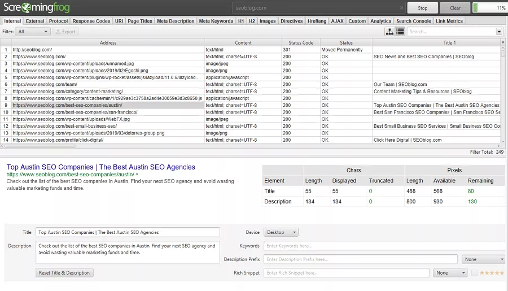
Task: Click the Title input field
Action: click(128, 232)
